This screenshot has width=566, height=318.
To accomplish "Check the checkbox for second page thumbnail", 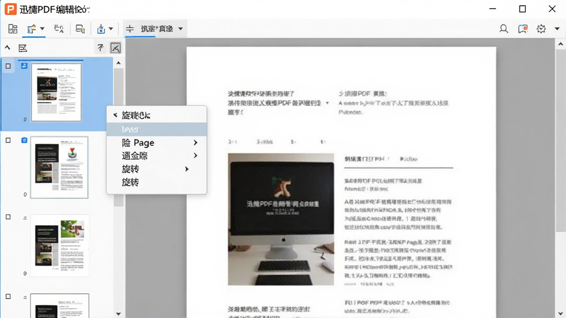I will pos(8,140).
